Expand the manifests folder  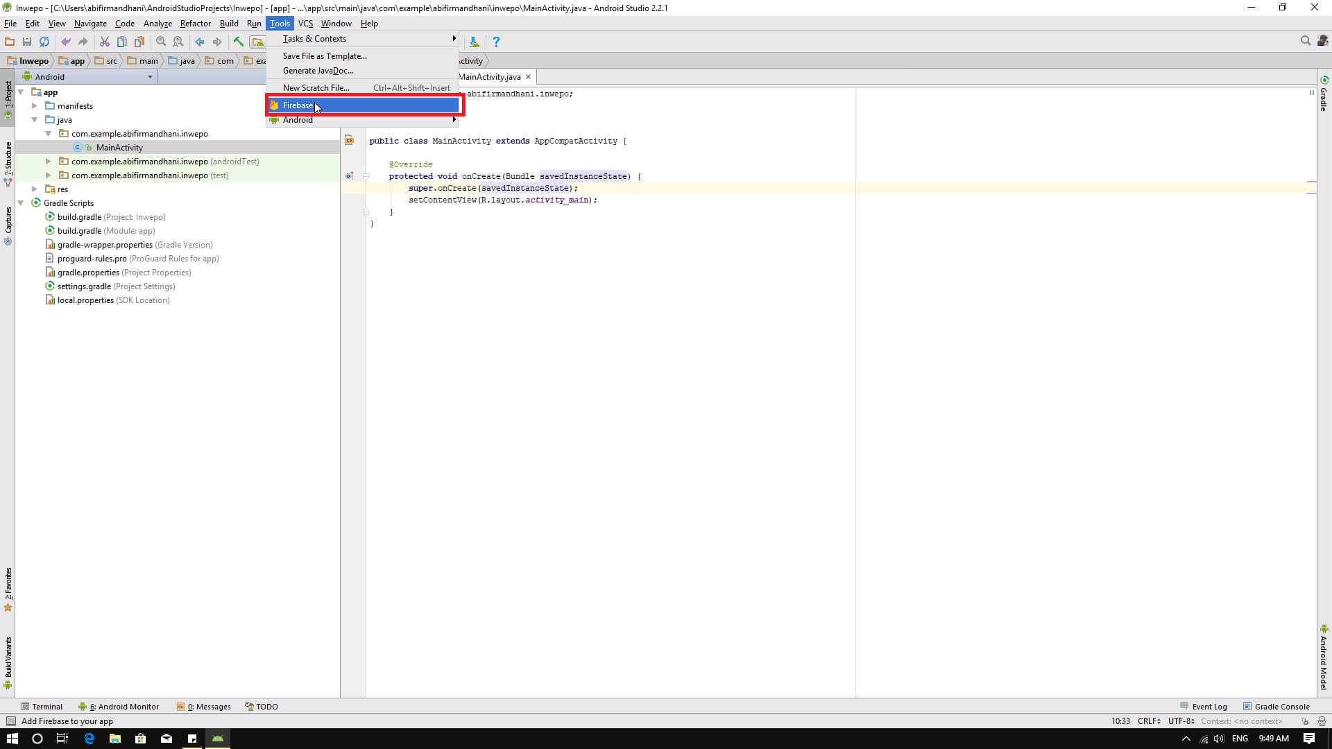[35, 106]
